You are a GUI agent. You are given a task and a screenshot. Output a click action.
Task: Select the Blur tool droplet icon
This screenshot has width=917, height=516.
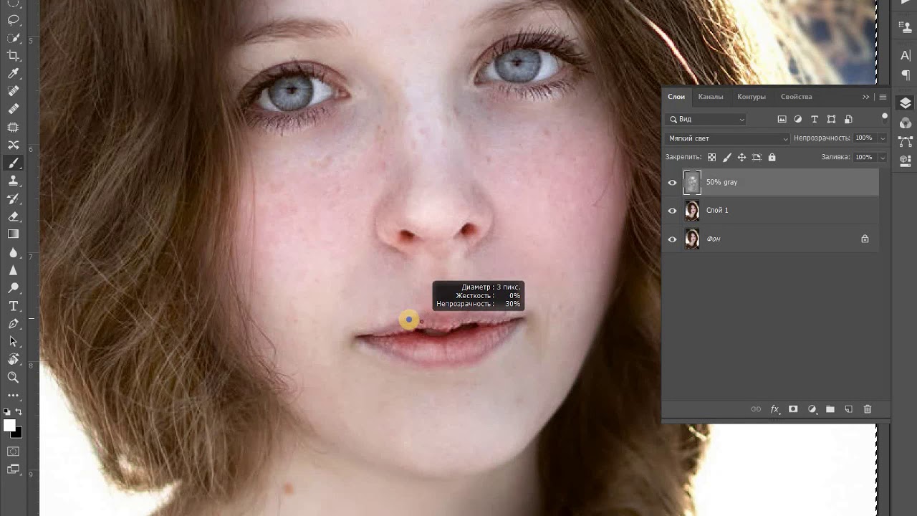point(13,253)
